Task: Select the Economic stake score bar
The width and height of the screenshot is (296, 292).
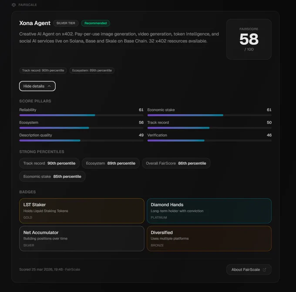Action: point(209,115)
